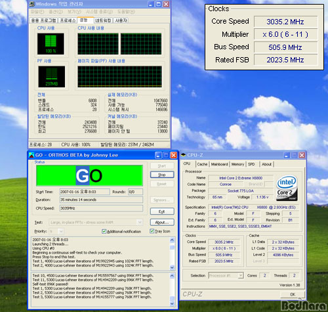The image size is (328, 312).
Task: Click the Exit button in ORTHOS
Action: tap(162, 212)
